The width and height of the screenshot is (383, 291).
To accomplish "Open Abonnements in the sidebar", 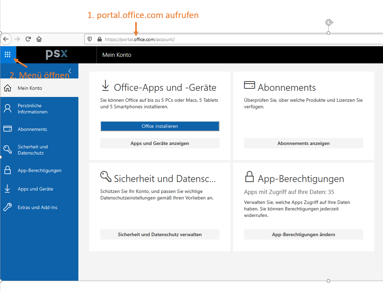I will (32, 129).
